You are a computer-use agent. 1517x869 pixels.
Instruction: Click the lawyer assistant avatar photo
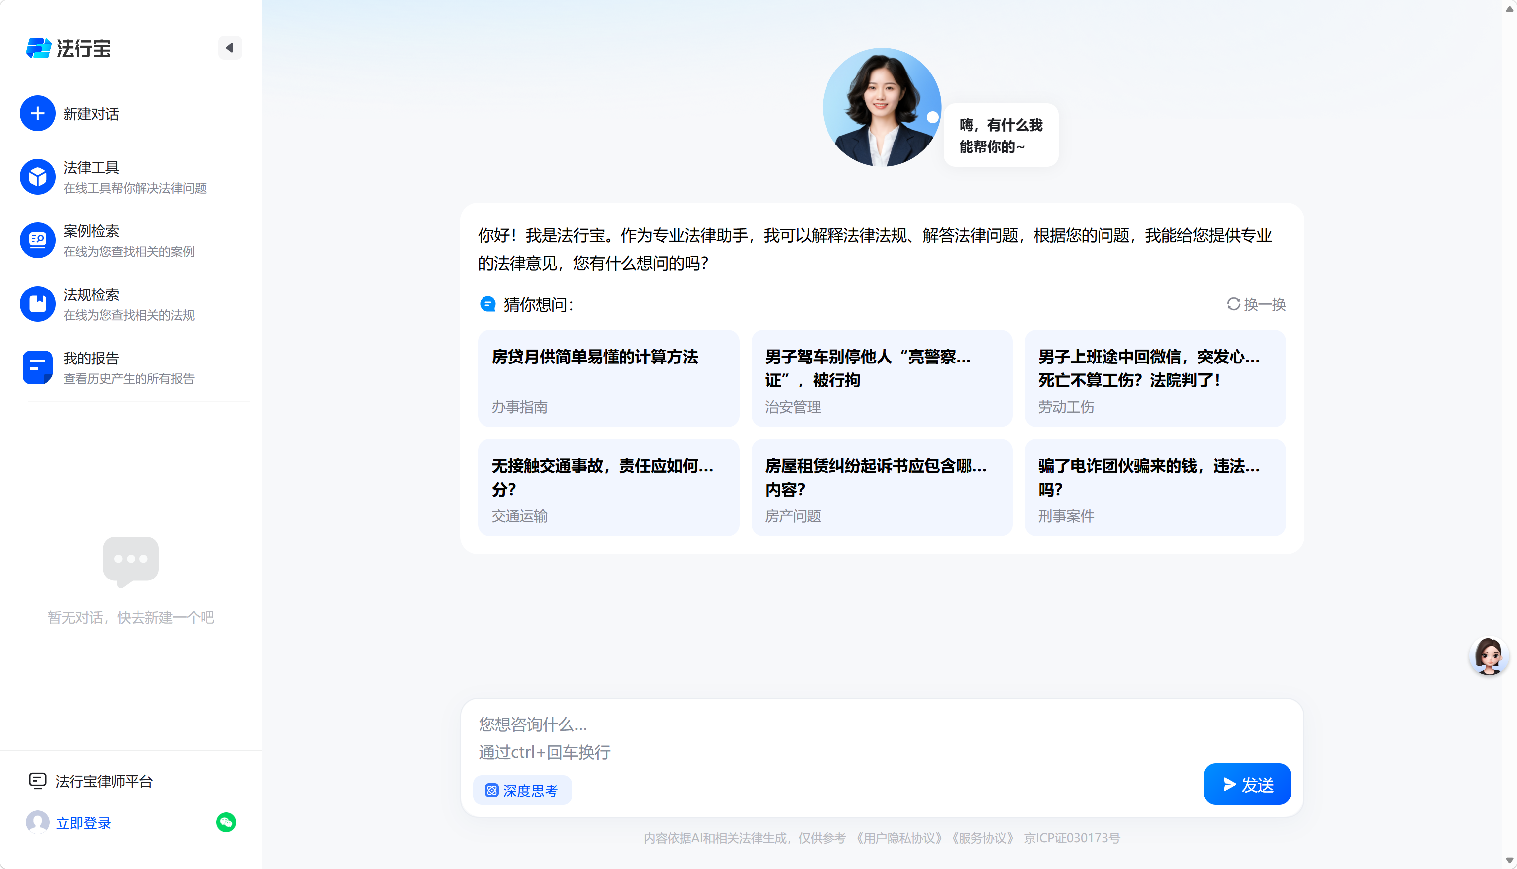pos(882,107)
